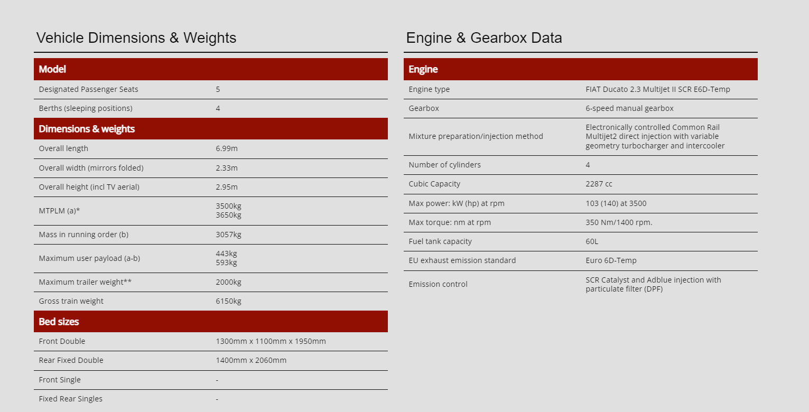This screenshot has height=412, width=809.
Task: Click 'Mass in running order (b)' label
Action: coord(83,235)
